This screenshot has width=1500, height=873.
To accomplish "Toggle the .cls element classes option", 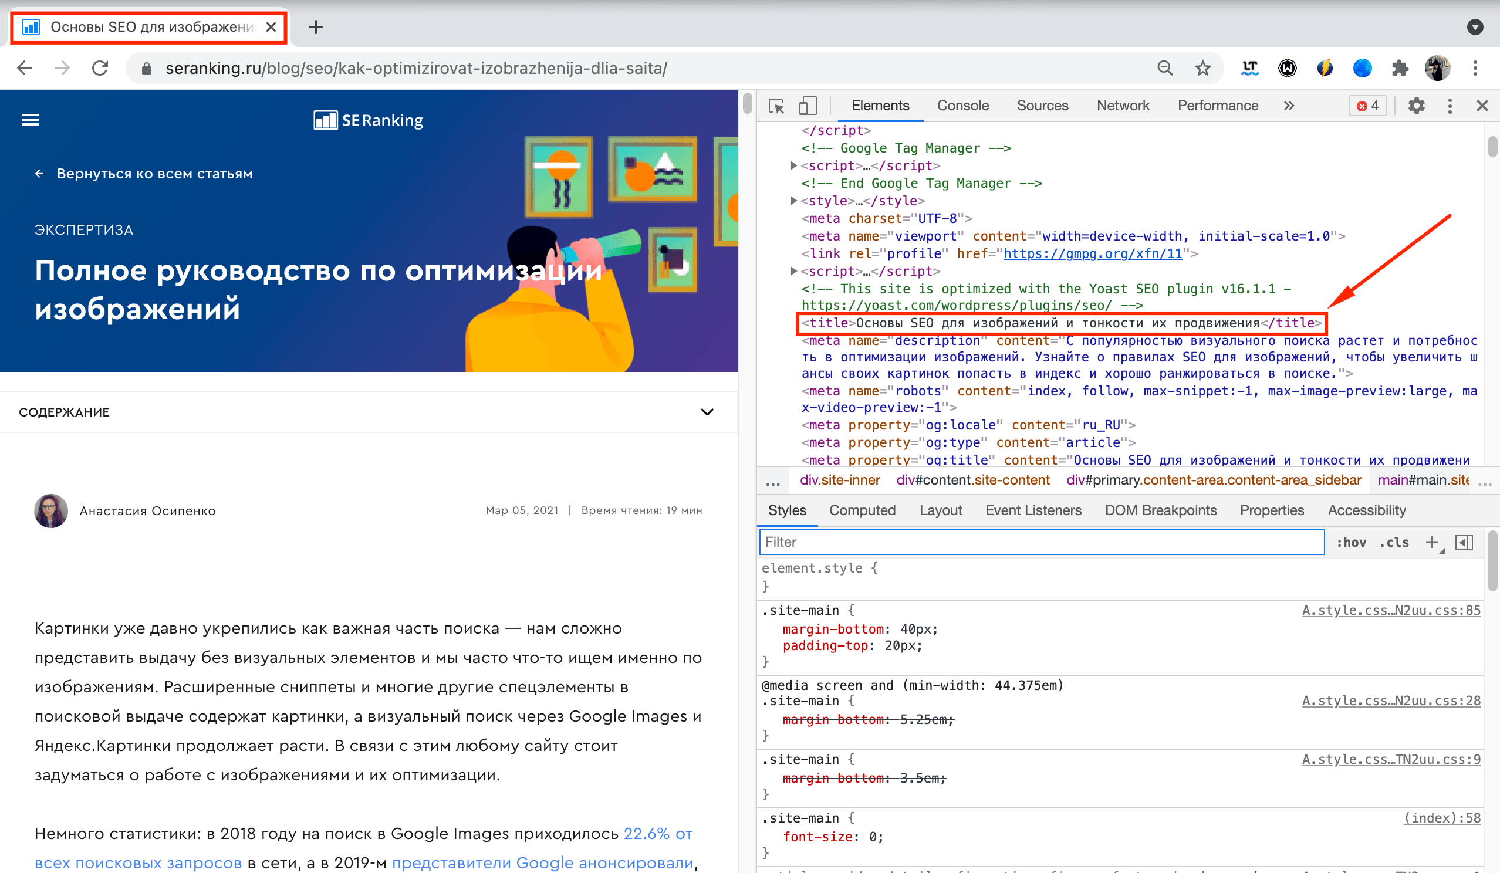I will [1394, 542].
